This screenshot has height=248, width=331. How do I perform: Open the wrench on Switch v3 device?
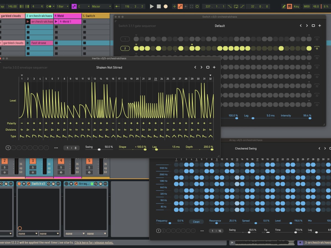(x=29, y=184)
